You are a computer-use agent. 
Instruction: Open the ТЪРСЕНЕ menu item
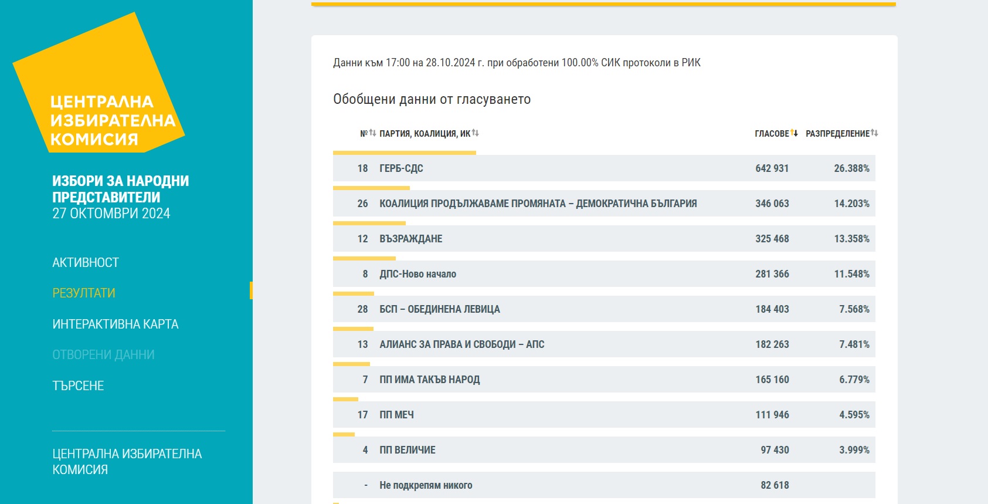point(78,385)
